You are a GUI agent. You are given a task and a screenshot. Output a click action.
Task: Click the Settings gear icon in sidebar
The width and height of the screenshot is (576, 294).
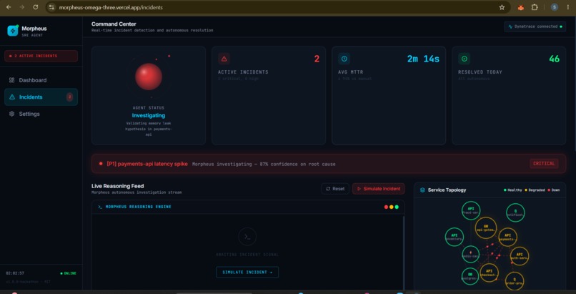pyautogui.click(x=11, y=114)
